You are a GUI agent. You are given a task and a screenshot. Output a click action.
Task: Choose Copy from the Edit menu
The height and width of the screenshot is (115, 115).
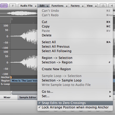[75, 26]
